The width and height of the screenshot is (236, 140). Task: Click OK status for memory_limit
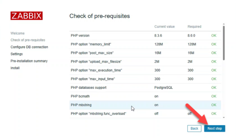(x=214, y=44)
